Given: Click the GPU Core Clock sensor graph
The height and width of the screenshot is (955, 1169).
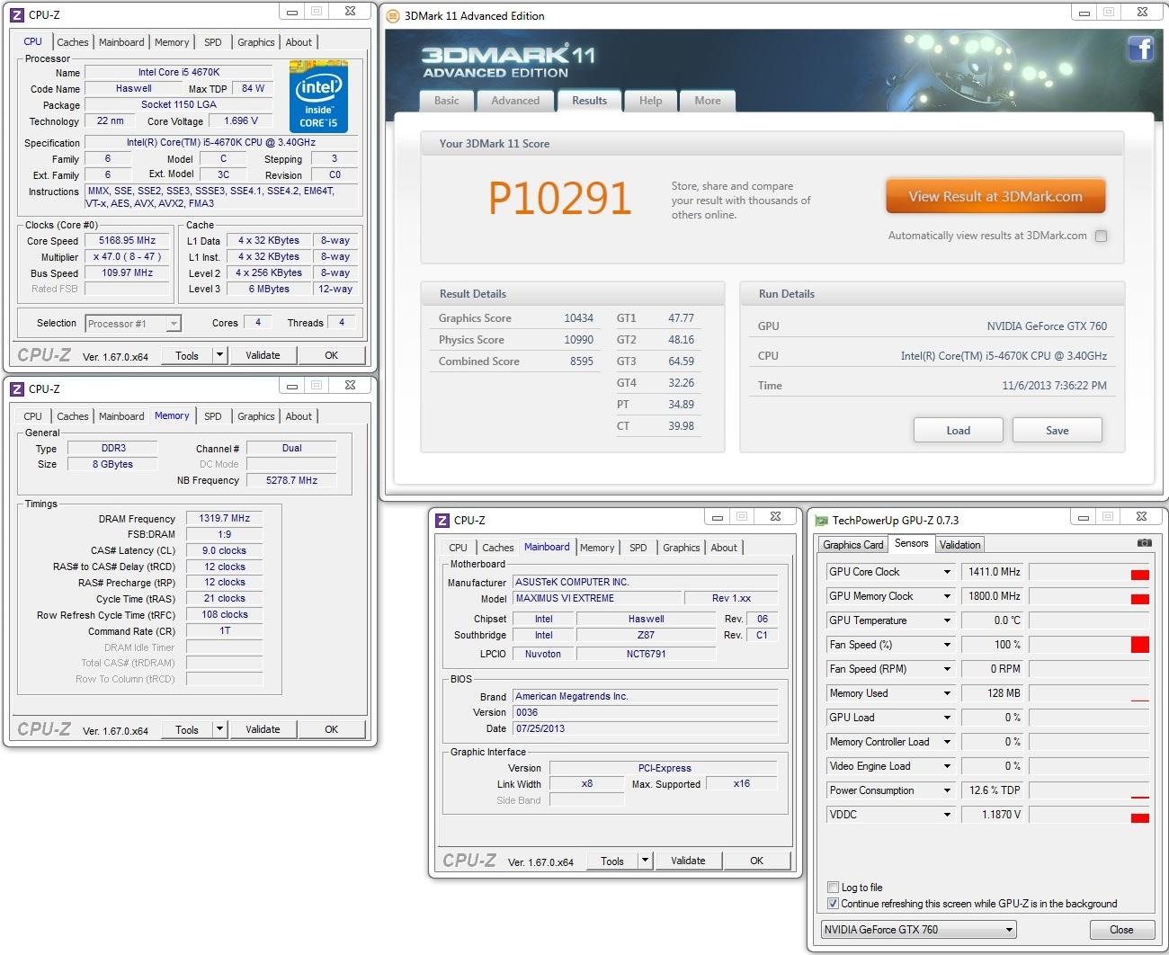Looking at the screenshot, I should (1089, 572).
